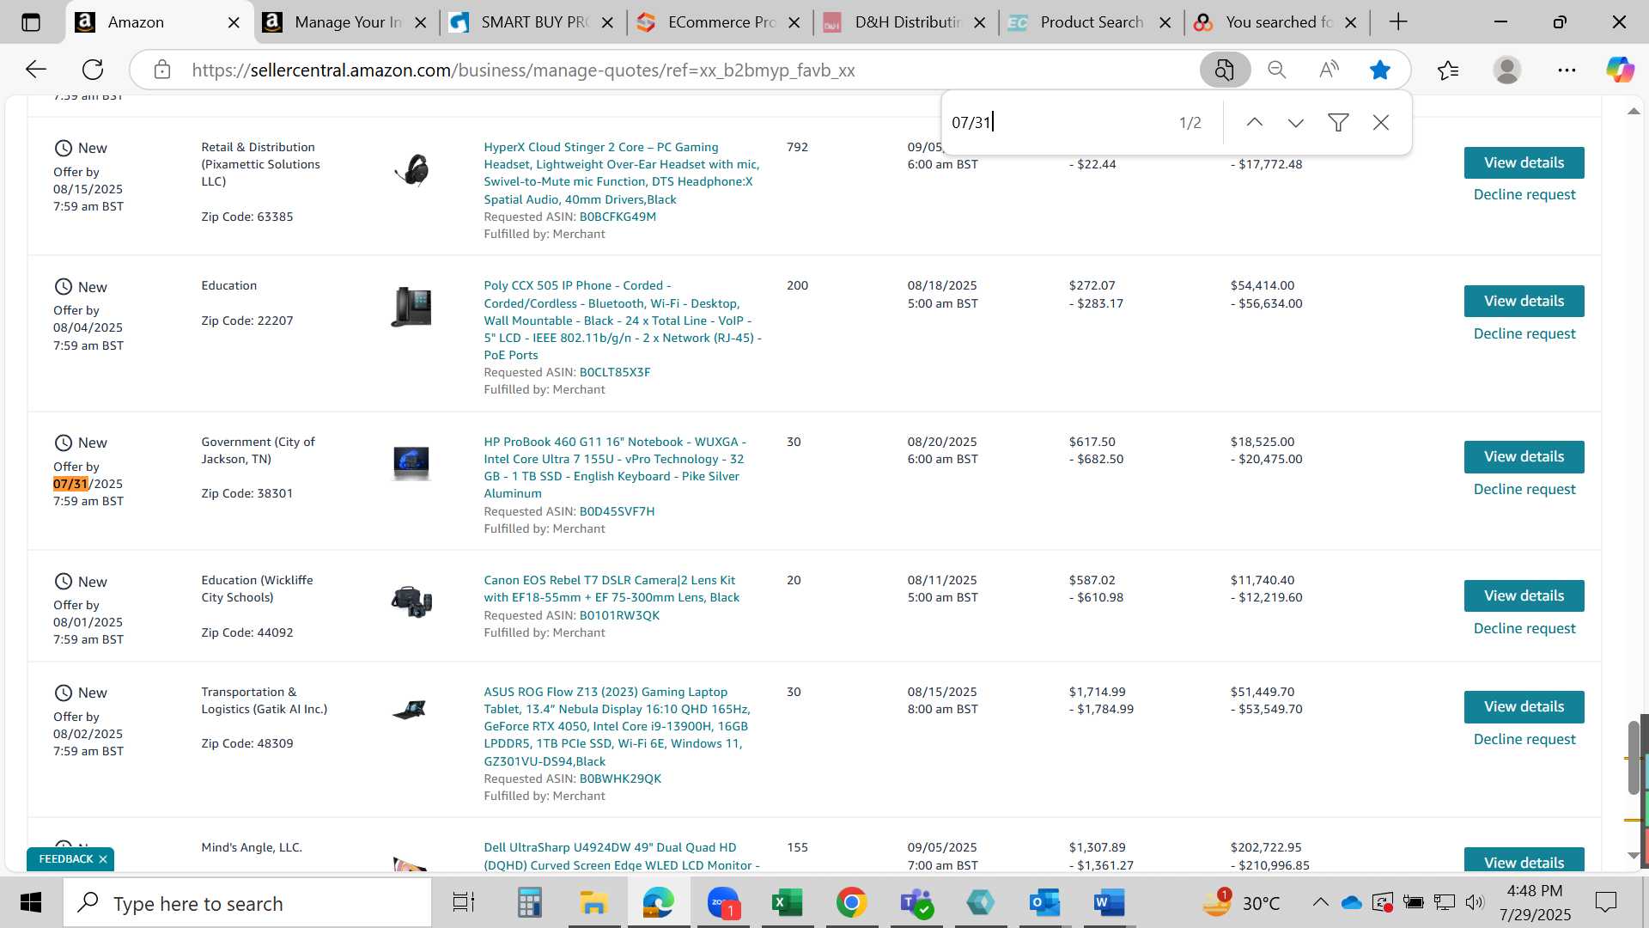Screen dimensions: 1649x928
Task: Open the tab actions menu icon
Action: 31,22
